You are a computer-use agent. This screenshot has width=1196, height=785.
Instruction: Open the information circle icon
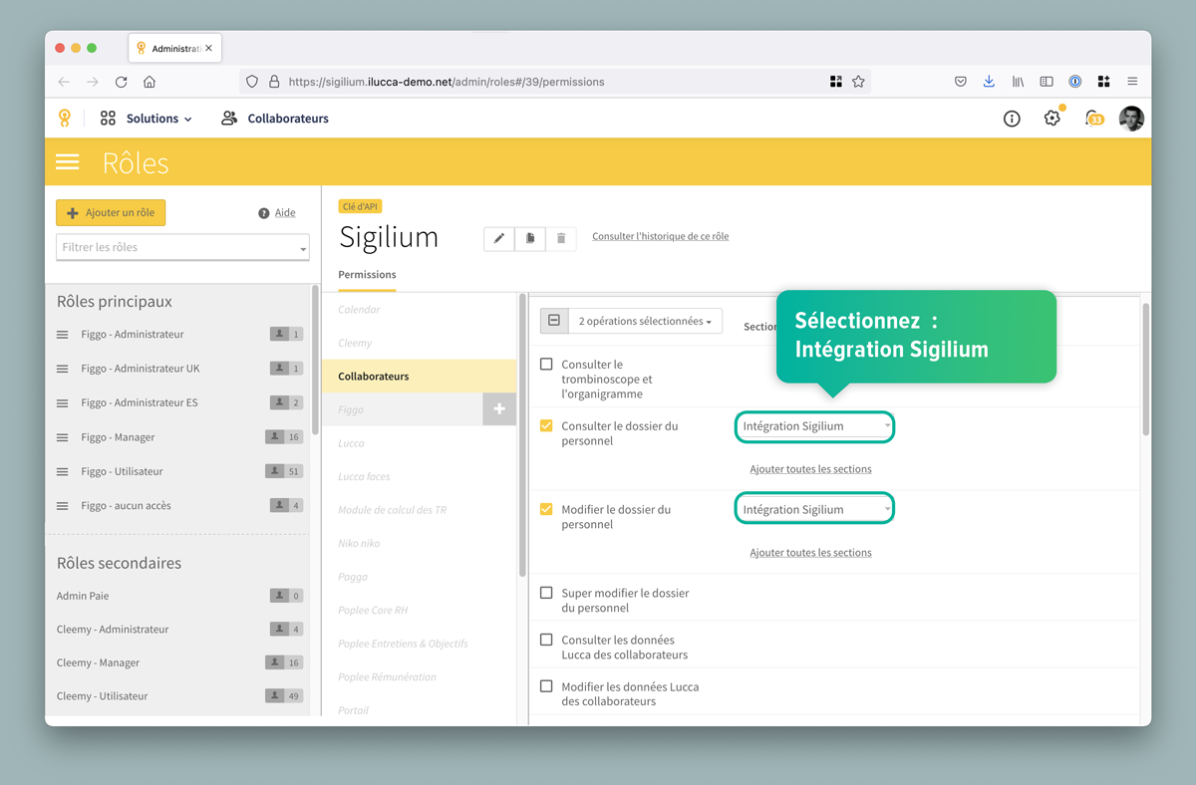1012,119
